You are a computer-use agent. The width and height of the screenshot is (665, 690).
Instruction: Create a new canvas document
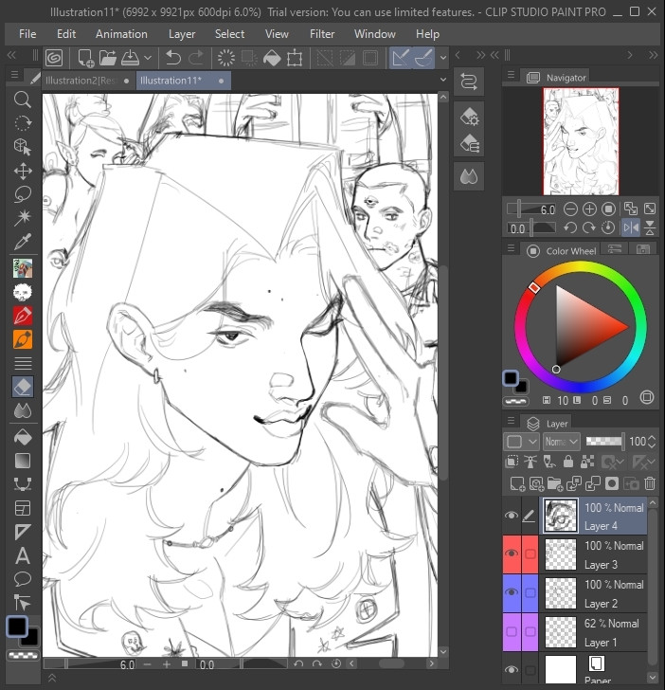[x=85, y=58]
